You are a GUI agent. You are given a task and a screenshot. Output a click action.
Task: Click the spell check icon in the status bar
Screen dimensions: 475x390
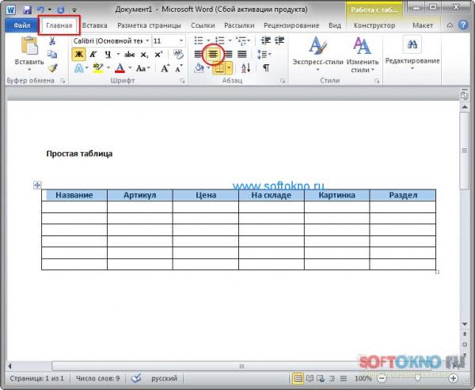pos(136,379)
